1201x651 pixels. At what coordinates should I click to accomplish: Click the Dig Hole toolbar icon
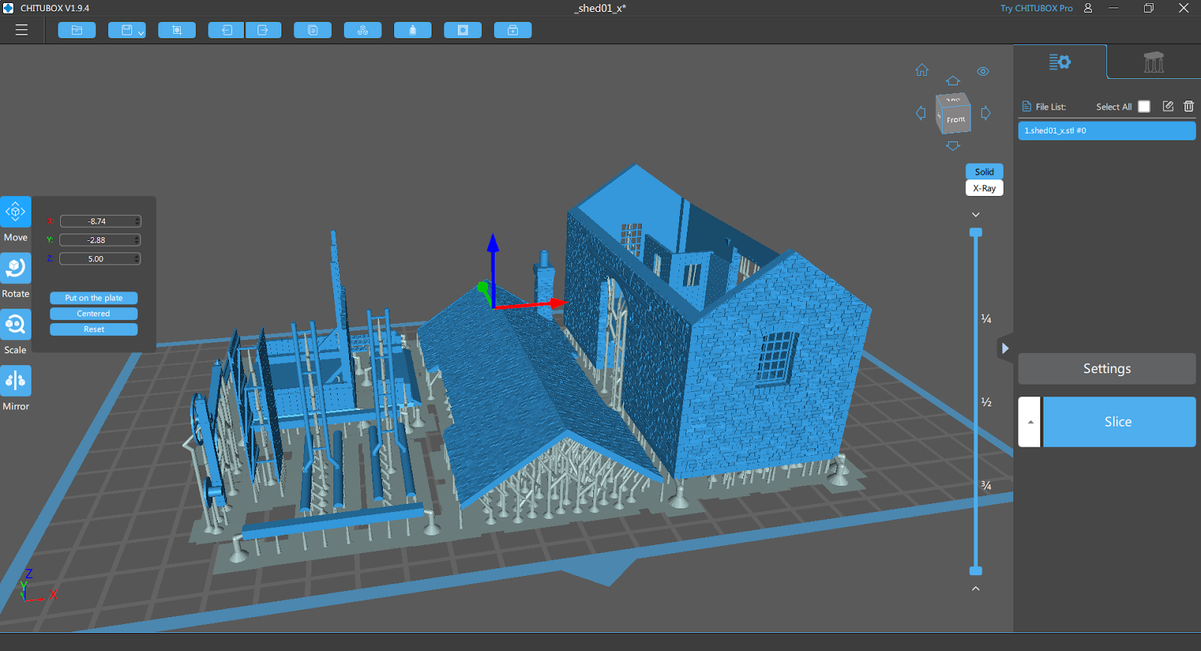pos(463,30)
